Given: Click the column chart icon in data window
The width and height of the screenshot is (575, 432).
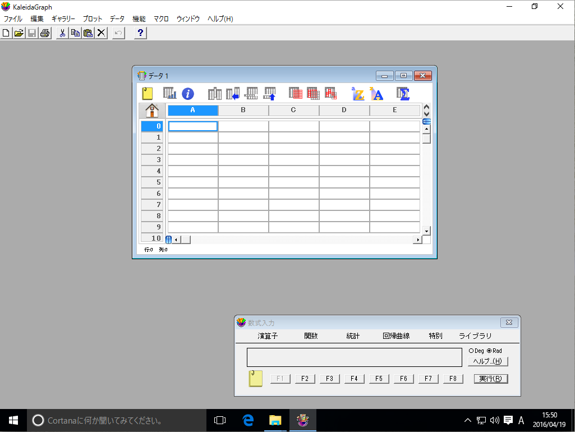Looking at the screenshot, I should [x=170, y=94].
